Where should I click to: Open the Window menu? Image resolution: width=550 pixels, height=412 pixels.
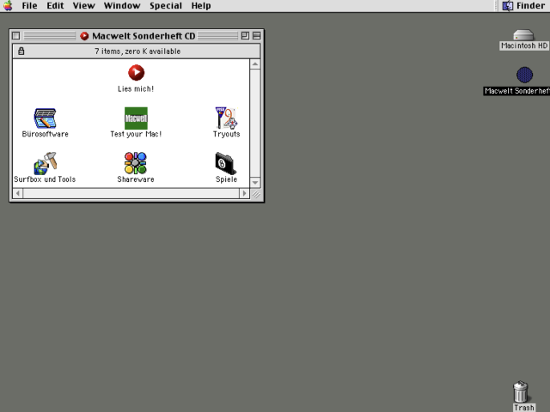click(122, 6)
